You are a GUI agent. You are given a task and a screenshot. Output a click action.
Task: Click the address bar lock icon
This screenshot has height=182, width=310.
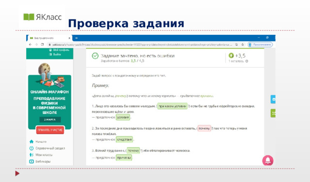(49, 45)
